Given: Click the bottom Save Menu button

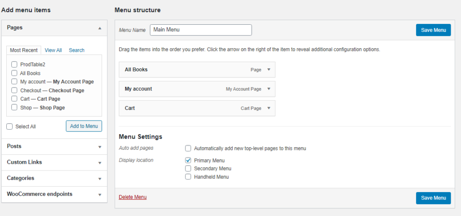Looking at the screenshot, I should [434, 198].
